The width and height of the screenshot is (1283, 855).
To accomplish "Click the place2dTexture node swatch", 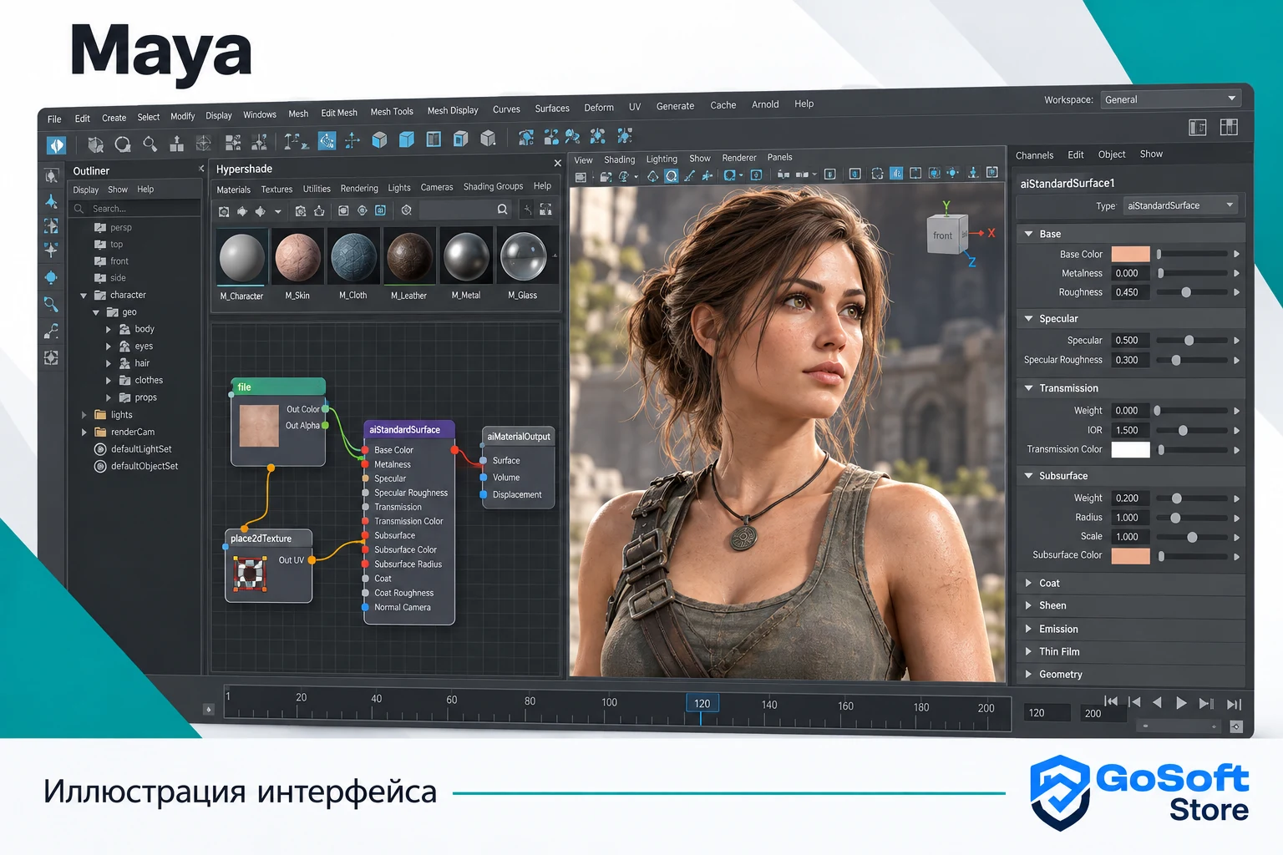I will [250, 574].
